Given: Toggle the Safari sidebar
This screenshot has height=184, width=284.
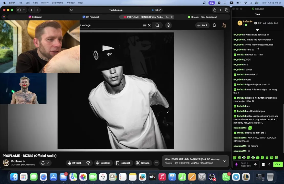Looking at the screenshot, I should click(19, 10).
